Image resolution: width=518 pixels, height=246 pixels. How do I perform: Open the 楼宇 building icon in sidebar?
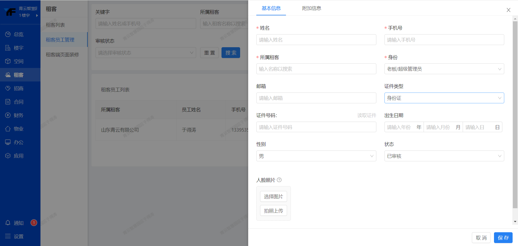click(8, 48)
